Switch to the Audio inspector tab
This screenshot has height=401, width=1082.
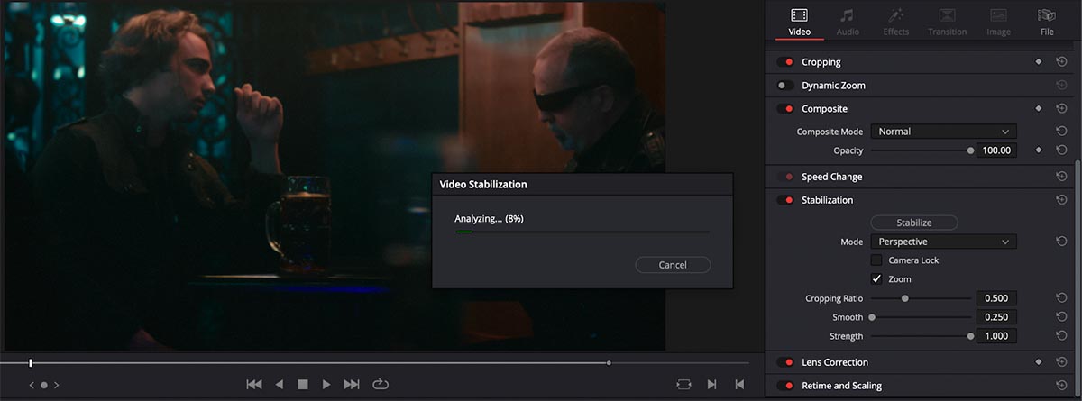(x=848, y=22)
